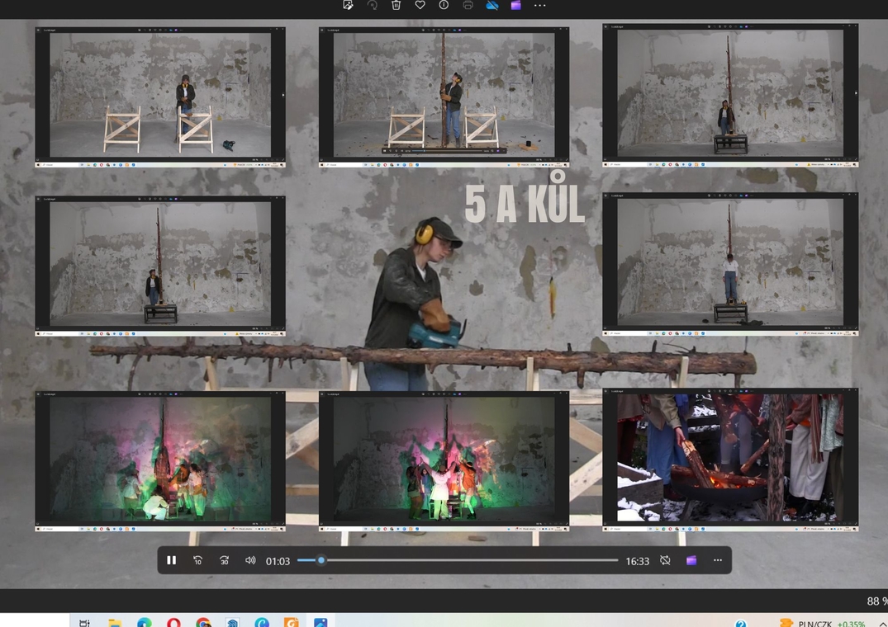Screen dimensions: 888x627
Task: Expand the system tray hidden icons chevron
Action: coord(881,623)
